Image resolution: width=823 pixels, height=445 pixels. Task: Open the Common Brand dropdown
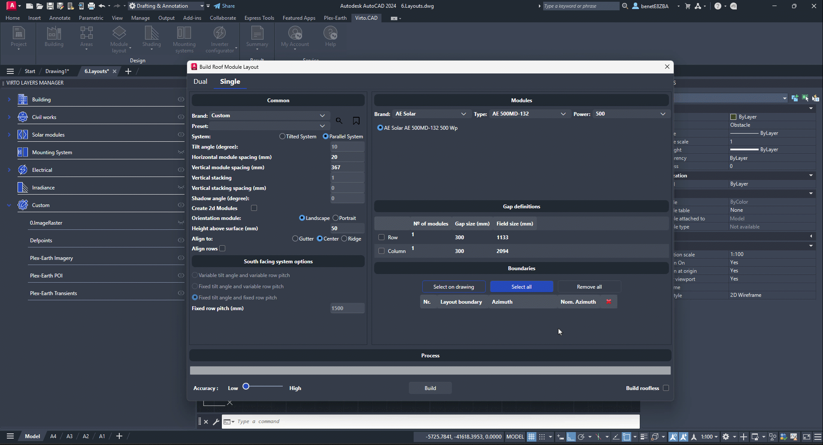269,116
